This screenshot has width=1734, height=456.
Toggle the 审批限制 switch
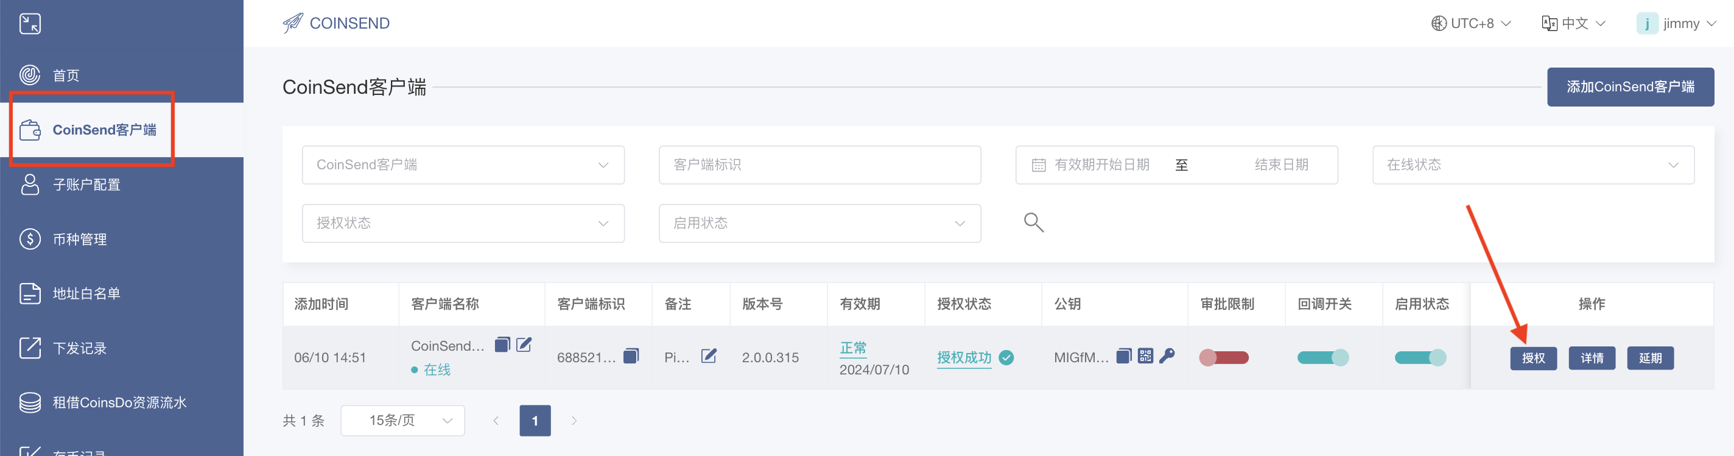coord(1223,357)
